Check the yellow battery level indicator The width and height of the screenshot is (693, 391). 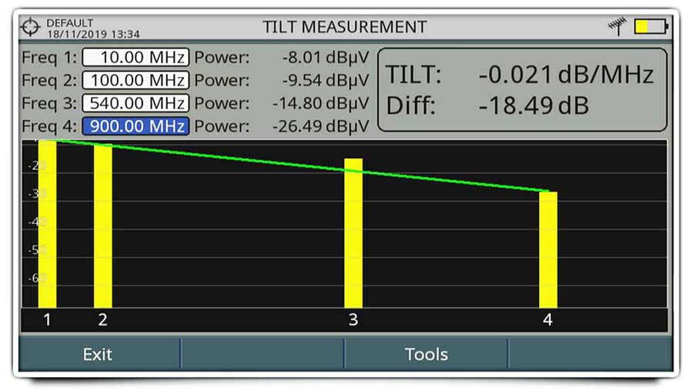651,27
